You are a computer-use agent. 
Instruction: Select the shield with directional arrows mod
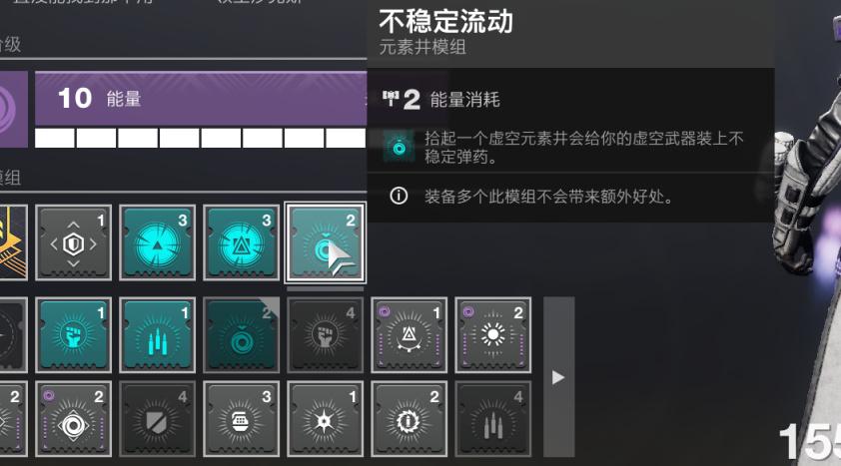74,242
